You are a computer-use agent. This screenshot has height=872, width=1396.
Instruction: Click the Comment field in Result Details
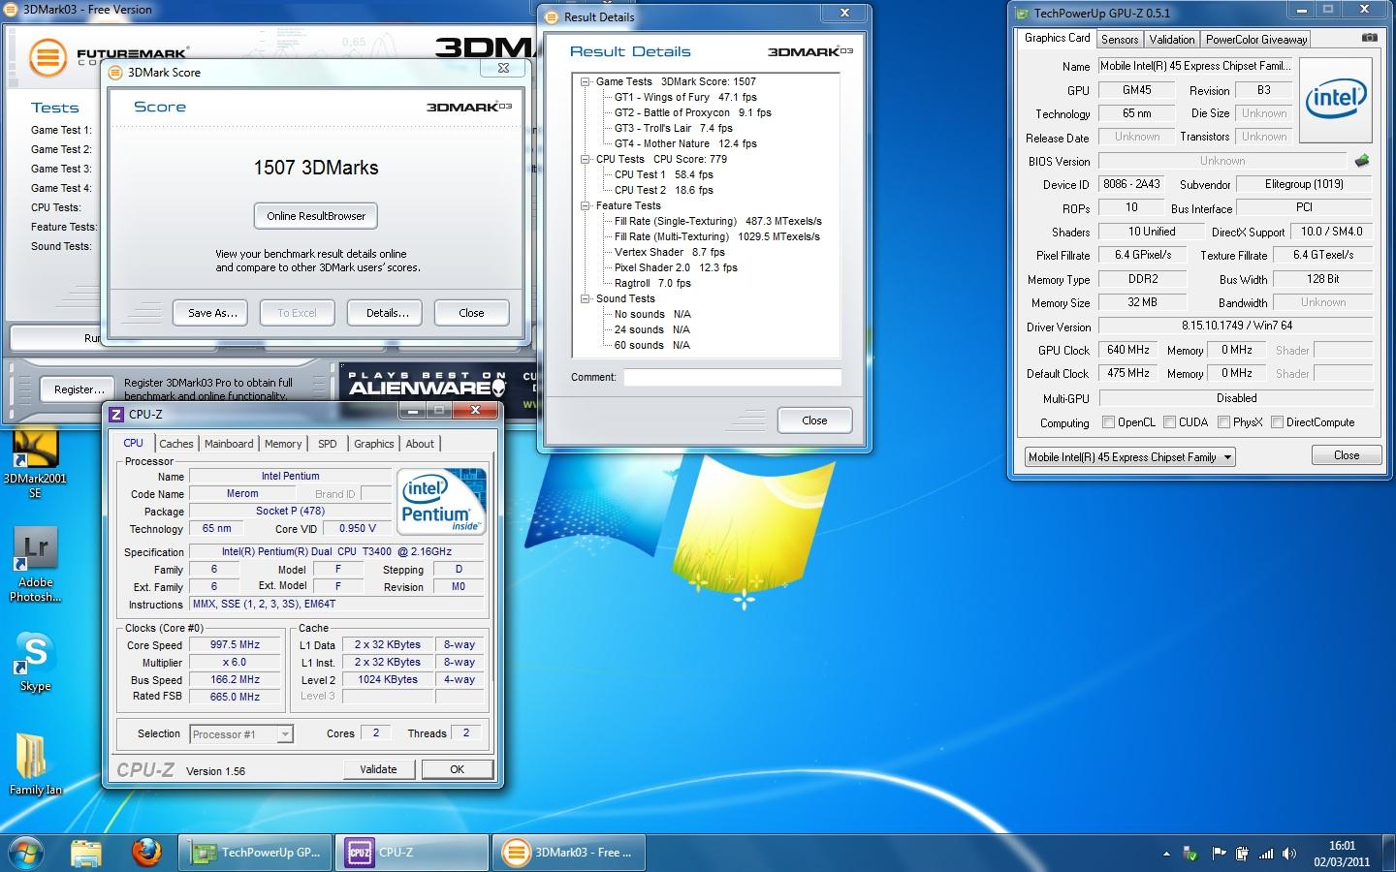pos(732,377)
